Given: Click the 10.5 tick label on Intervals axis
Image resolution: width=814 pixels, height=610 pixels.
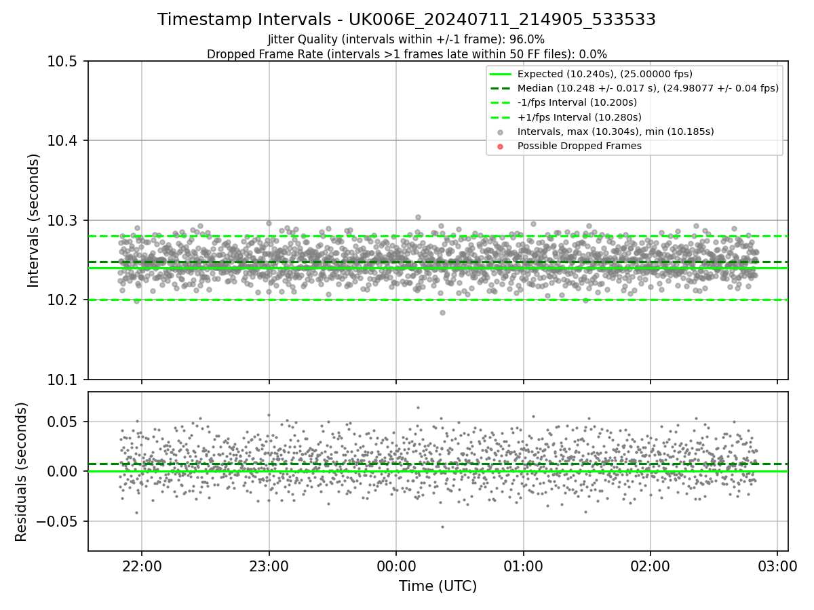Looking at the screenshot, I should tap(64, 61).
